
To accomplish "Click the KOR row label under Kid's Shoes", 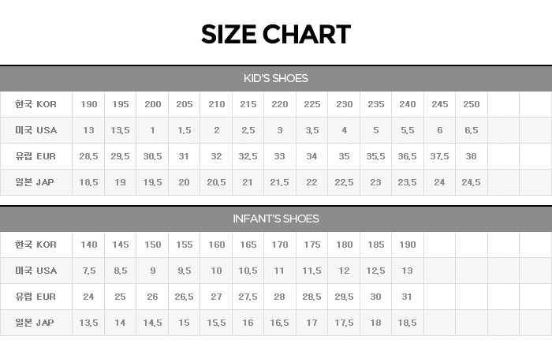I will [x=35, y=104].
